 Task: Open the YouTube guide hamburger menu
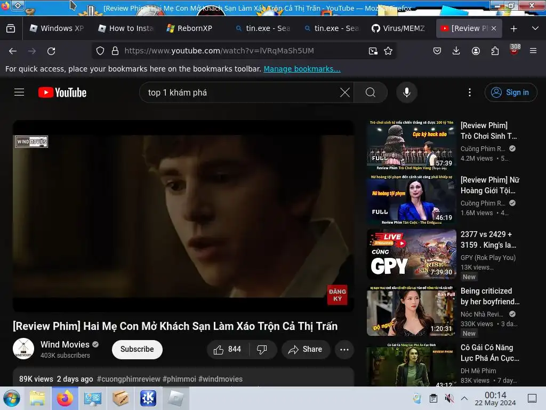[19, 92]
